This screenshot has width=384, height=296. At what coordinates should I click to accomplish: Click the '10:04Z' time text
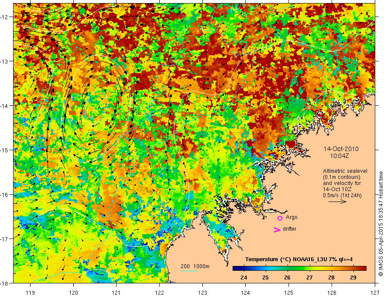tap(339, 156)
